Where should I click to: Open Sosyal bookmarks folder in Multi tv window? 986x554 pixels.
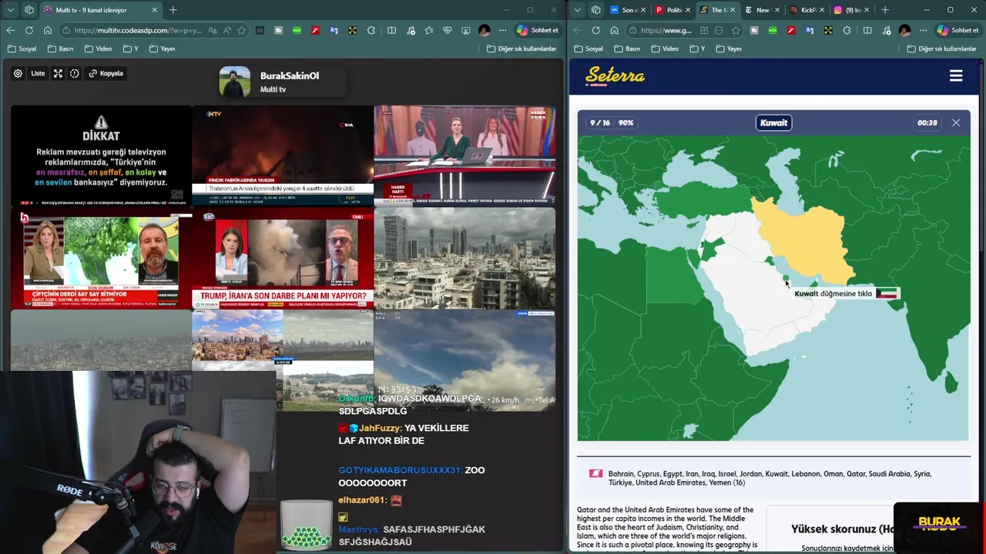pos(22,48)
